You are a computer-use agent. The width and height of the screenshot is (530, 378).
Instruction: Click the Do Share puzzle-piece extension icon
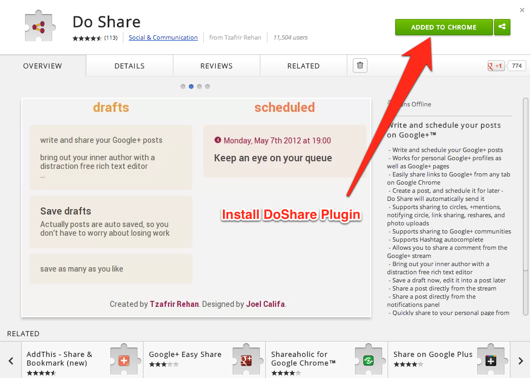40,26
